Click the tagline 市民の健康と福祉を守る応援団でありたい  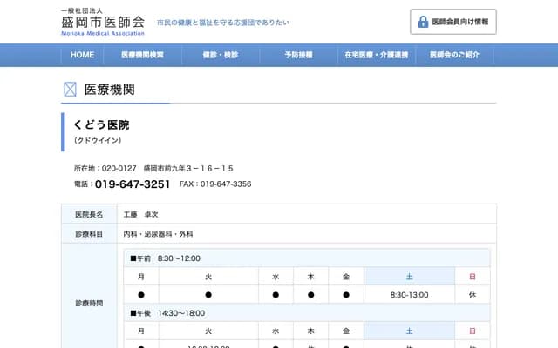coord(222,22)
